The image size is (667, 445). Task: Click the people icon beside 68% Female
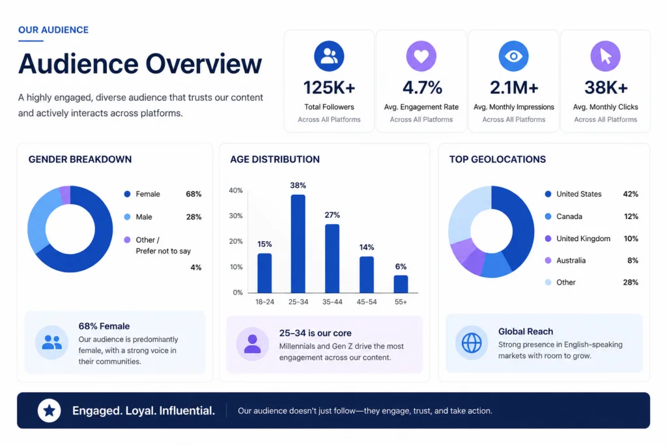click(x=52, y=343)
